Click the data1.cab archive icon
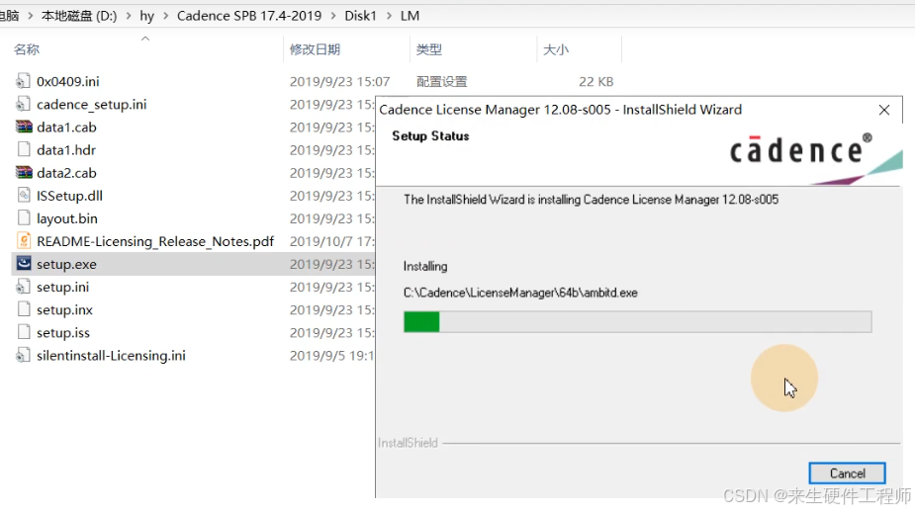Image resolution: width=915 pixels, height=511 pixels. [24, 127]
